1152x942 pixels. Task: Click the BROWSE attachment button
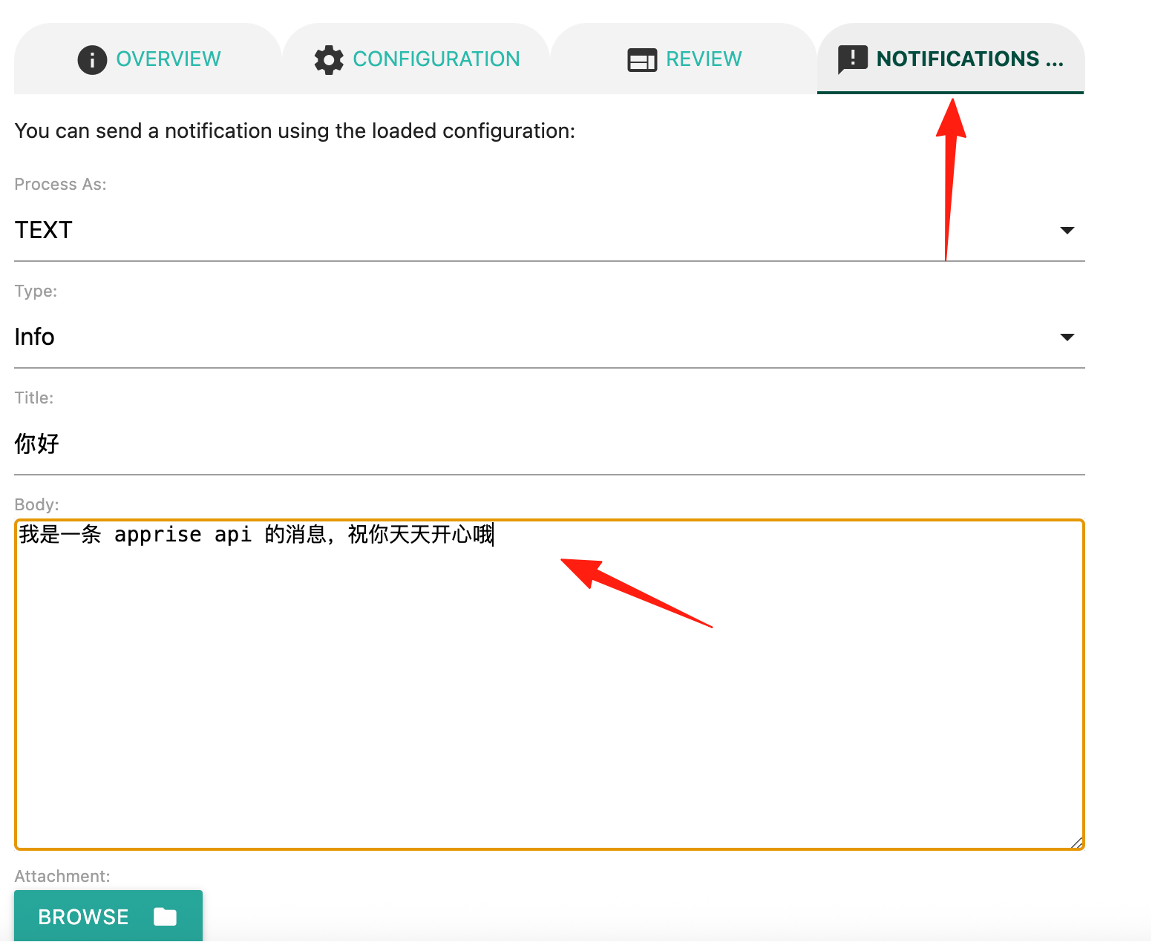(x=108, y=916)
